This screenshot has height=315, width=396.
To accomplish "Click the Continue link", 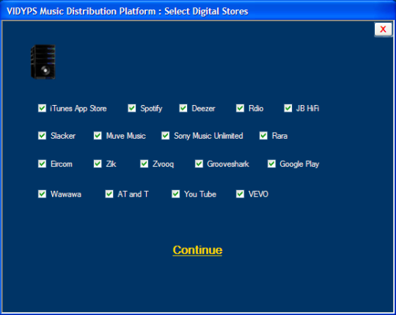I will point(197,250).
